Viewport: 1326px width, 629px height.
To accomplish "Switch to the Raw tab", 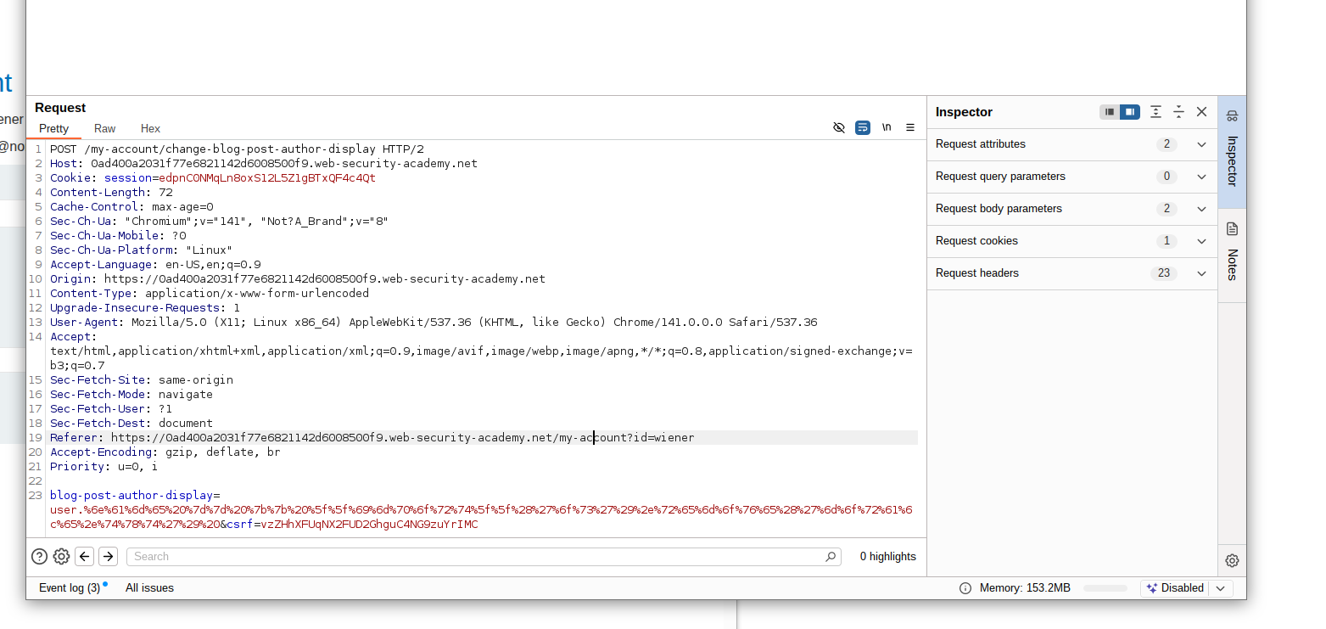I will click(105, 129).
